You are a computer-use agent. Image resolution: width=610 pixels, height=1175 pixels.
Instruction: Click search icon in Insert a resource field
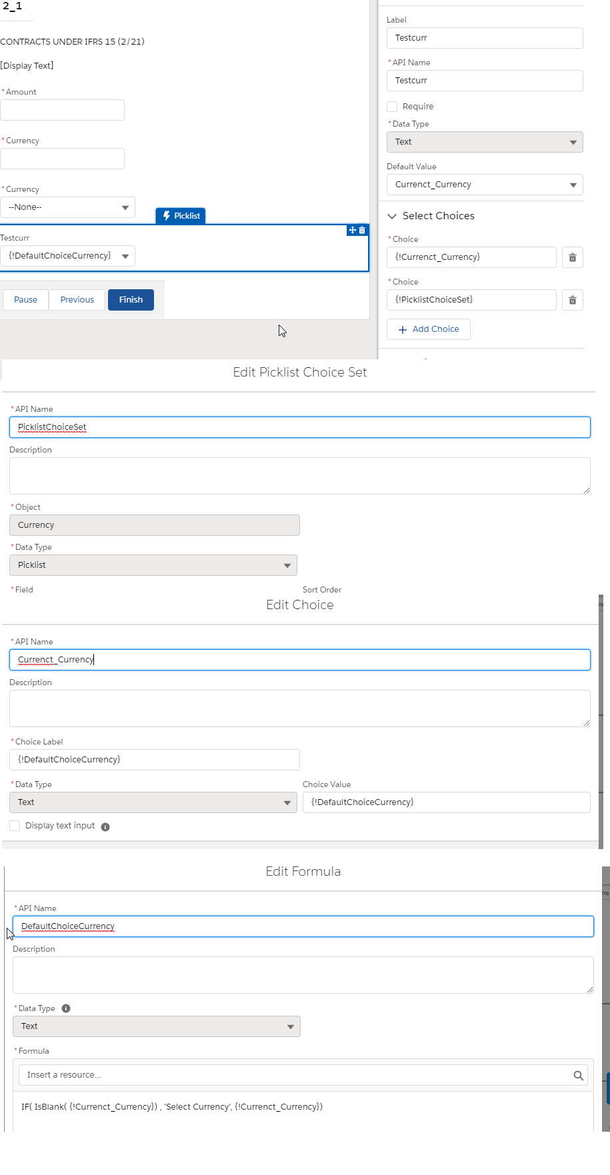point(578,1075)
